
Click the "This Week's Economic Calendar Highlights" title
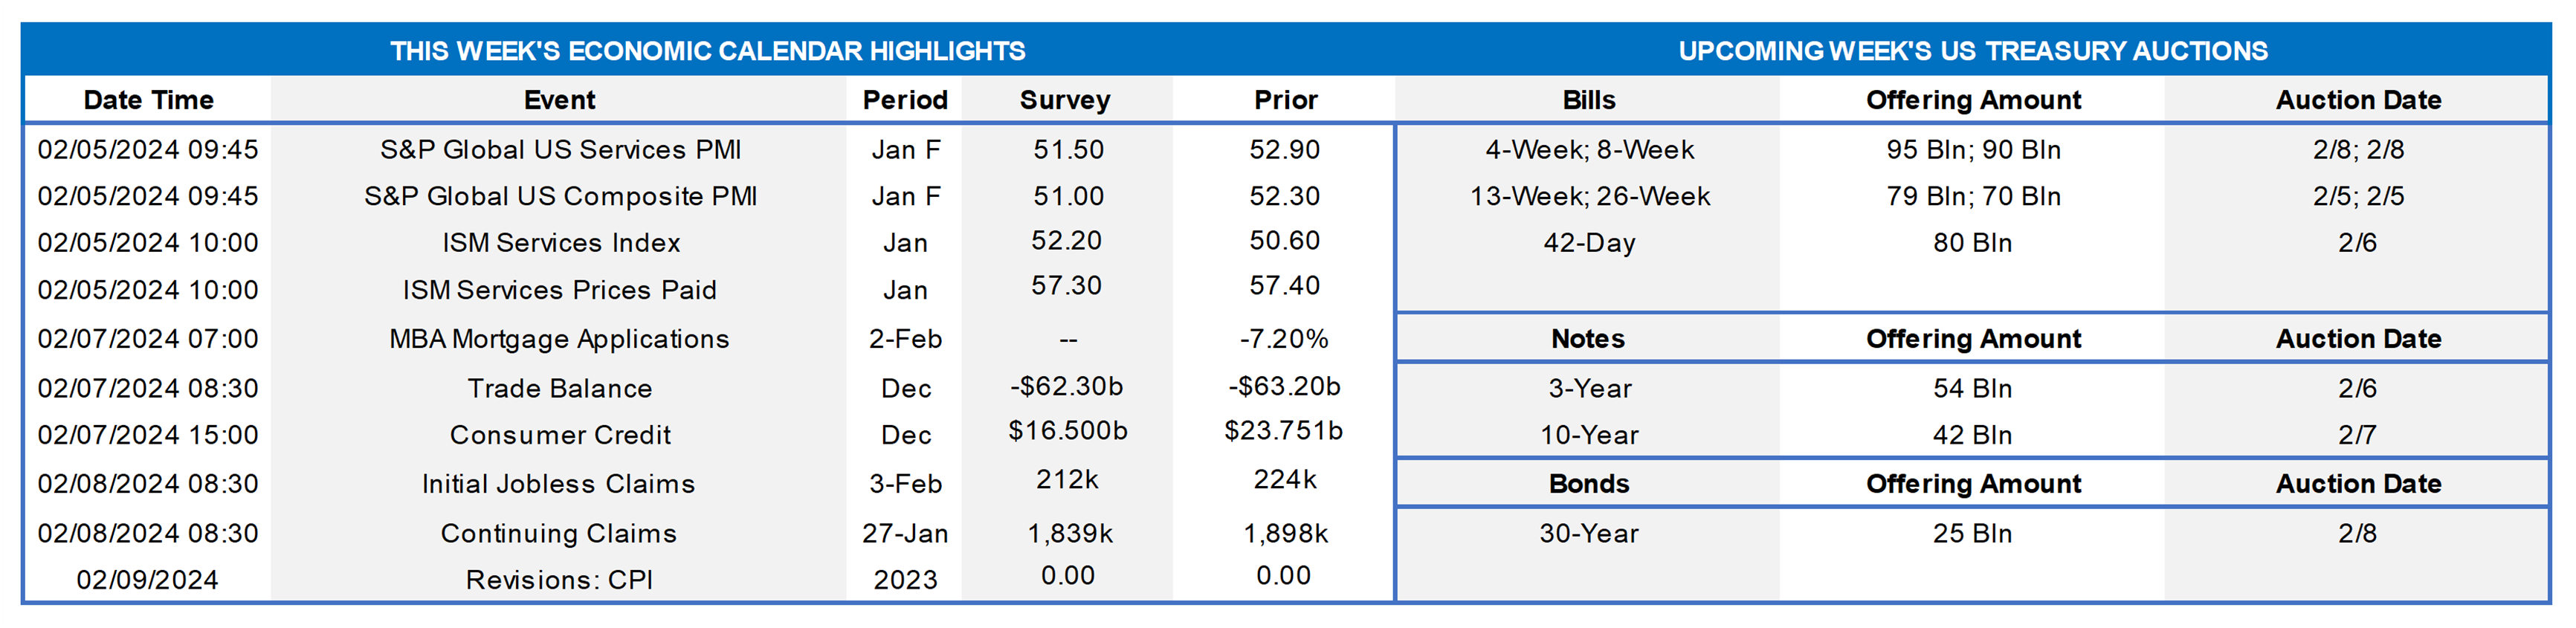[707, 51]
